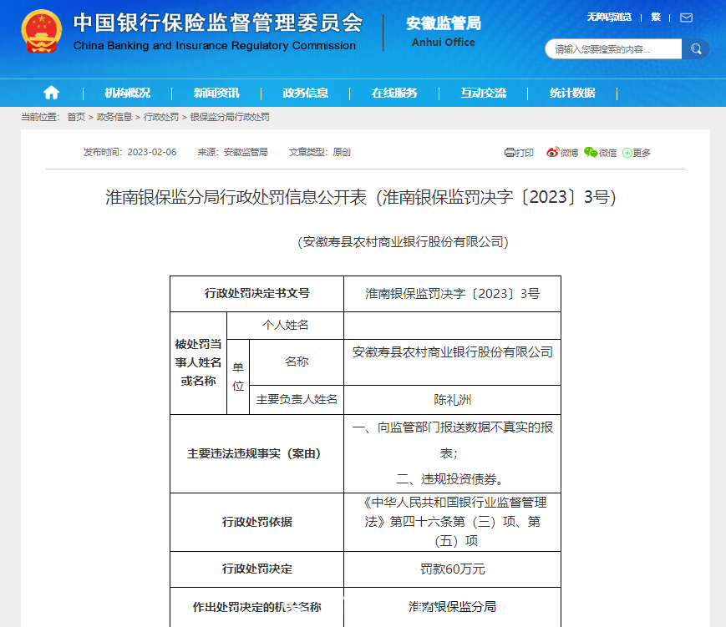726x627 pixels.
Task: Expand the 政务信息 navigation menu
Action: click(x=306, y=93)
